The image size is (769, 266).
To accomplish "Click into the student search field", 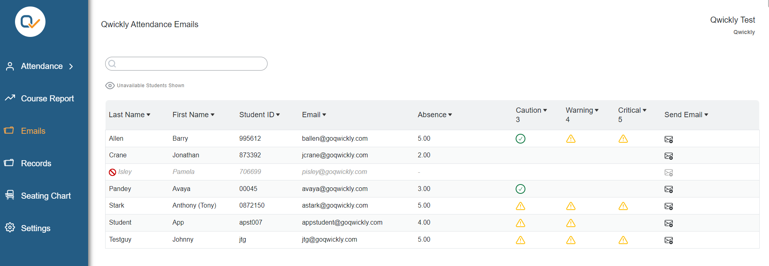I will pyautogui.click(x=186, y=64).
